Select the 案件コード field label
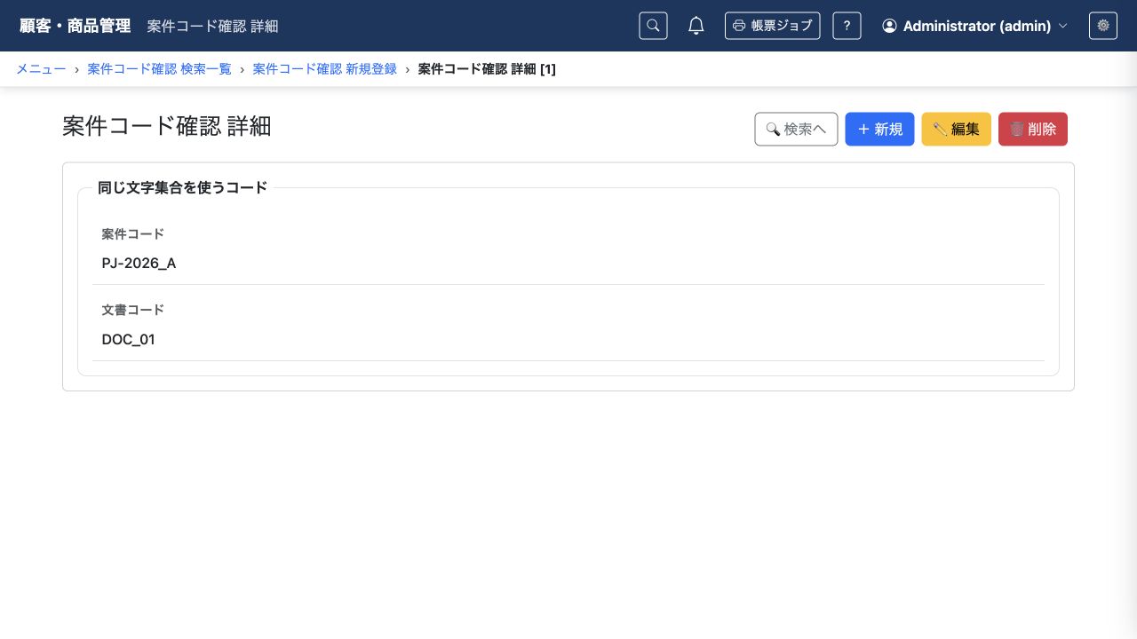The height and width of the screenshot is (639, 1137). [x=133, y=234]
